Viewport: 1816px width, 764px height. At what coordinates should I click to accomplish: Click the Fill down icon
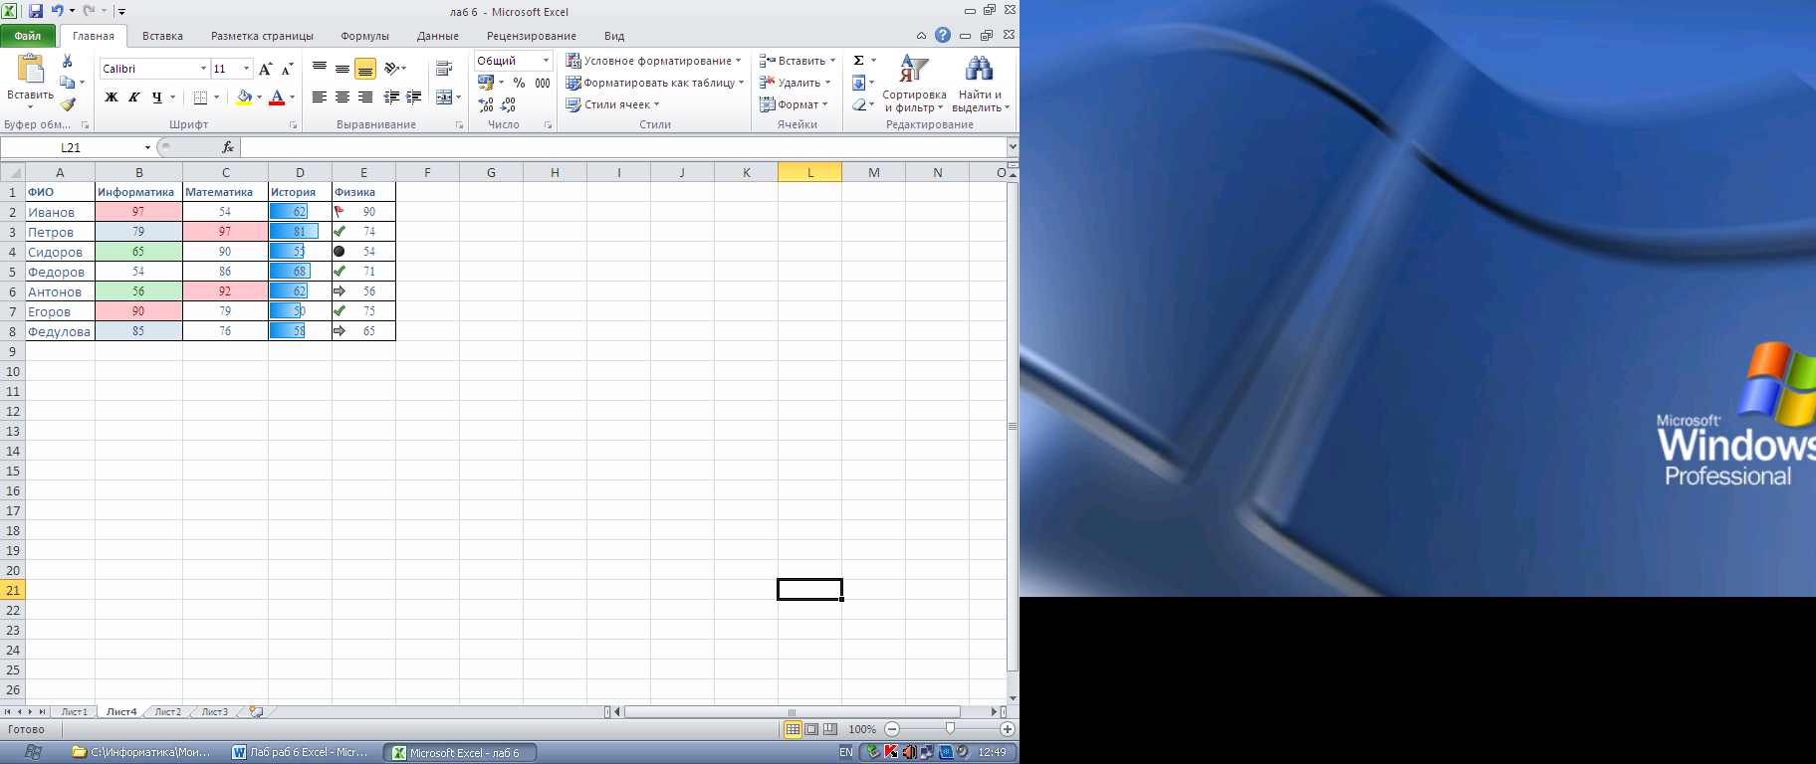tap(859, 83)
